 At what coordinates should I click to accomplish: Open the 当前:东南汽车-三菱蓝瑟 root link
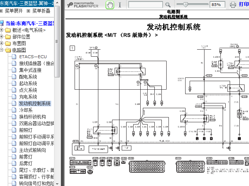(x=30, y=23)
